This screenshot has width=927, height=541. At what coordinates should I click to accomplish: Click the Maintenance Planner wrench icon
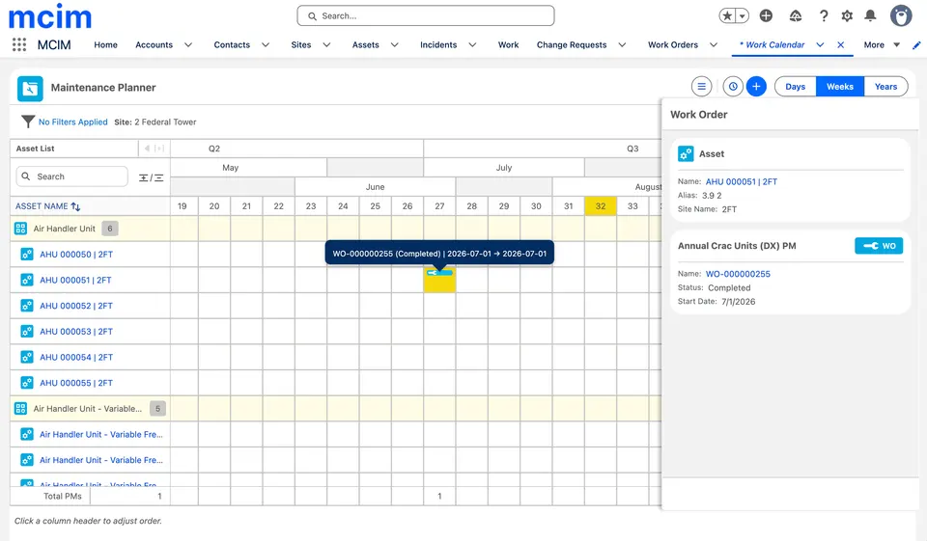(x=30, y=89)
